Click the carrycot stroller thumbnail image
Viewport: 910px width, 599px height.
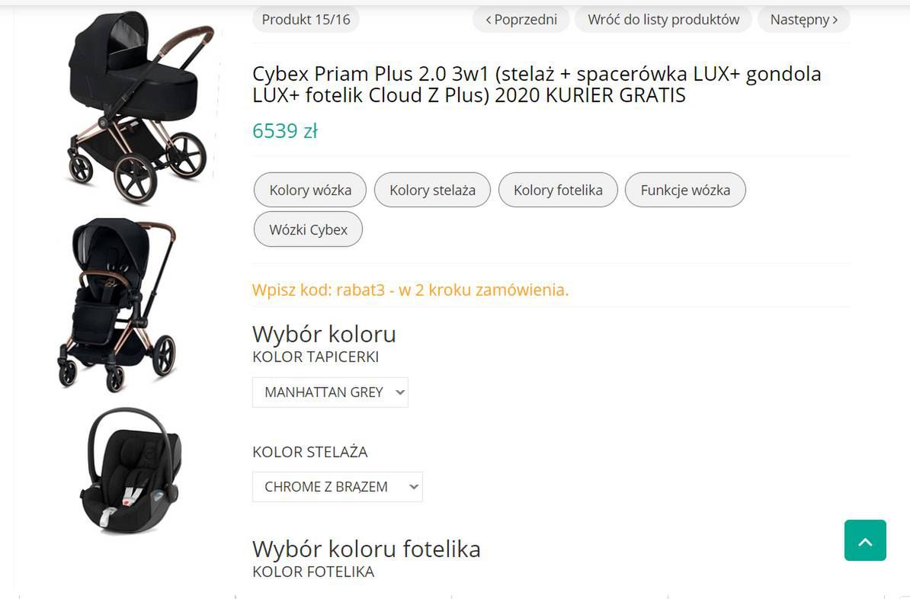click(137, 107)
